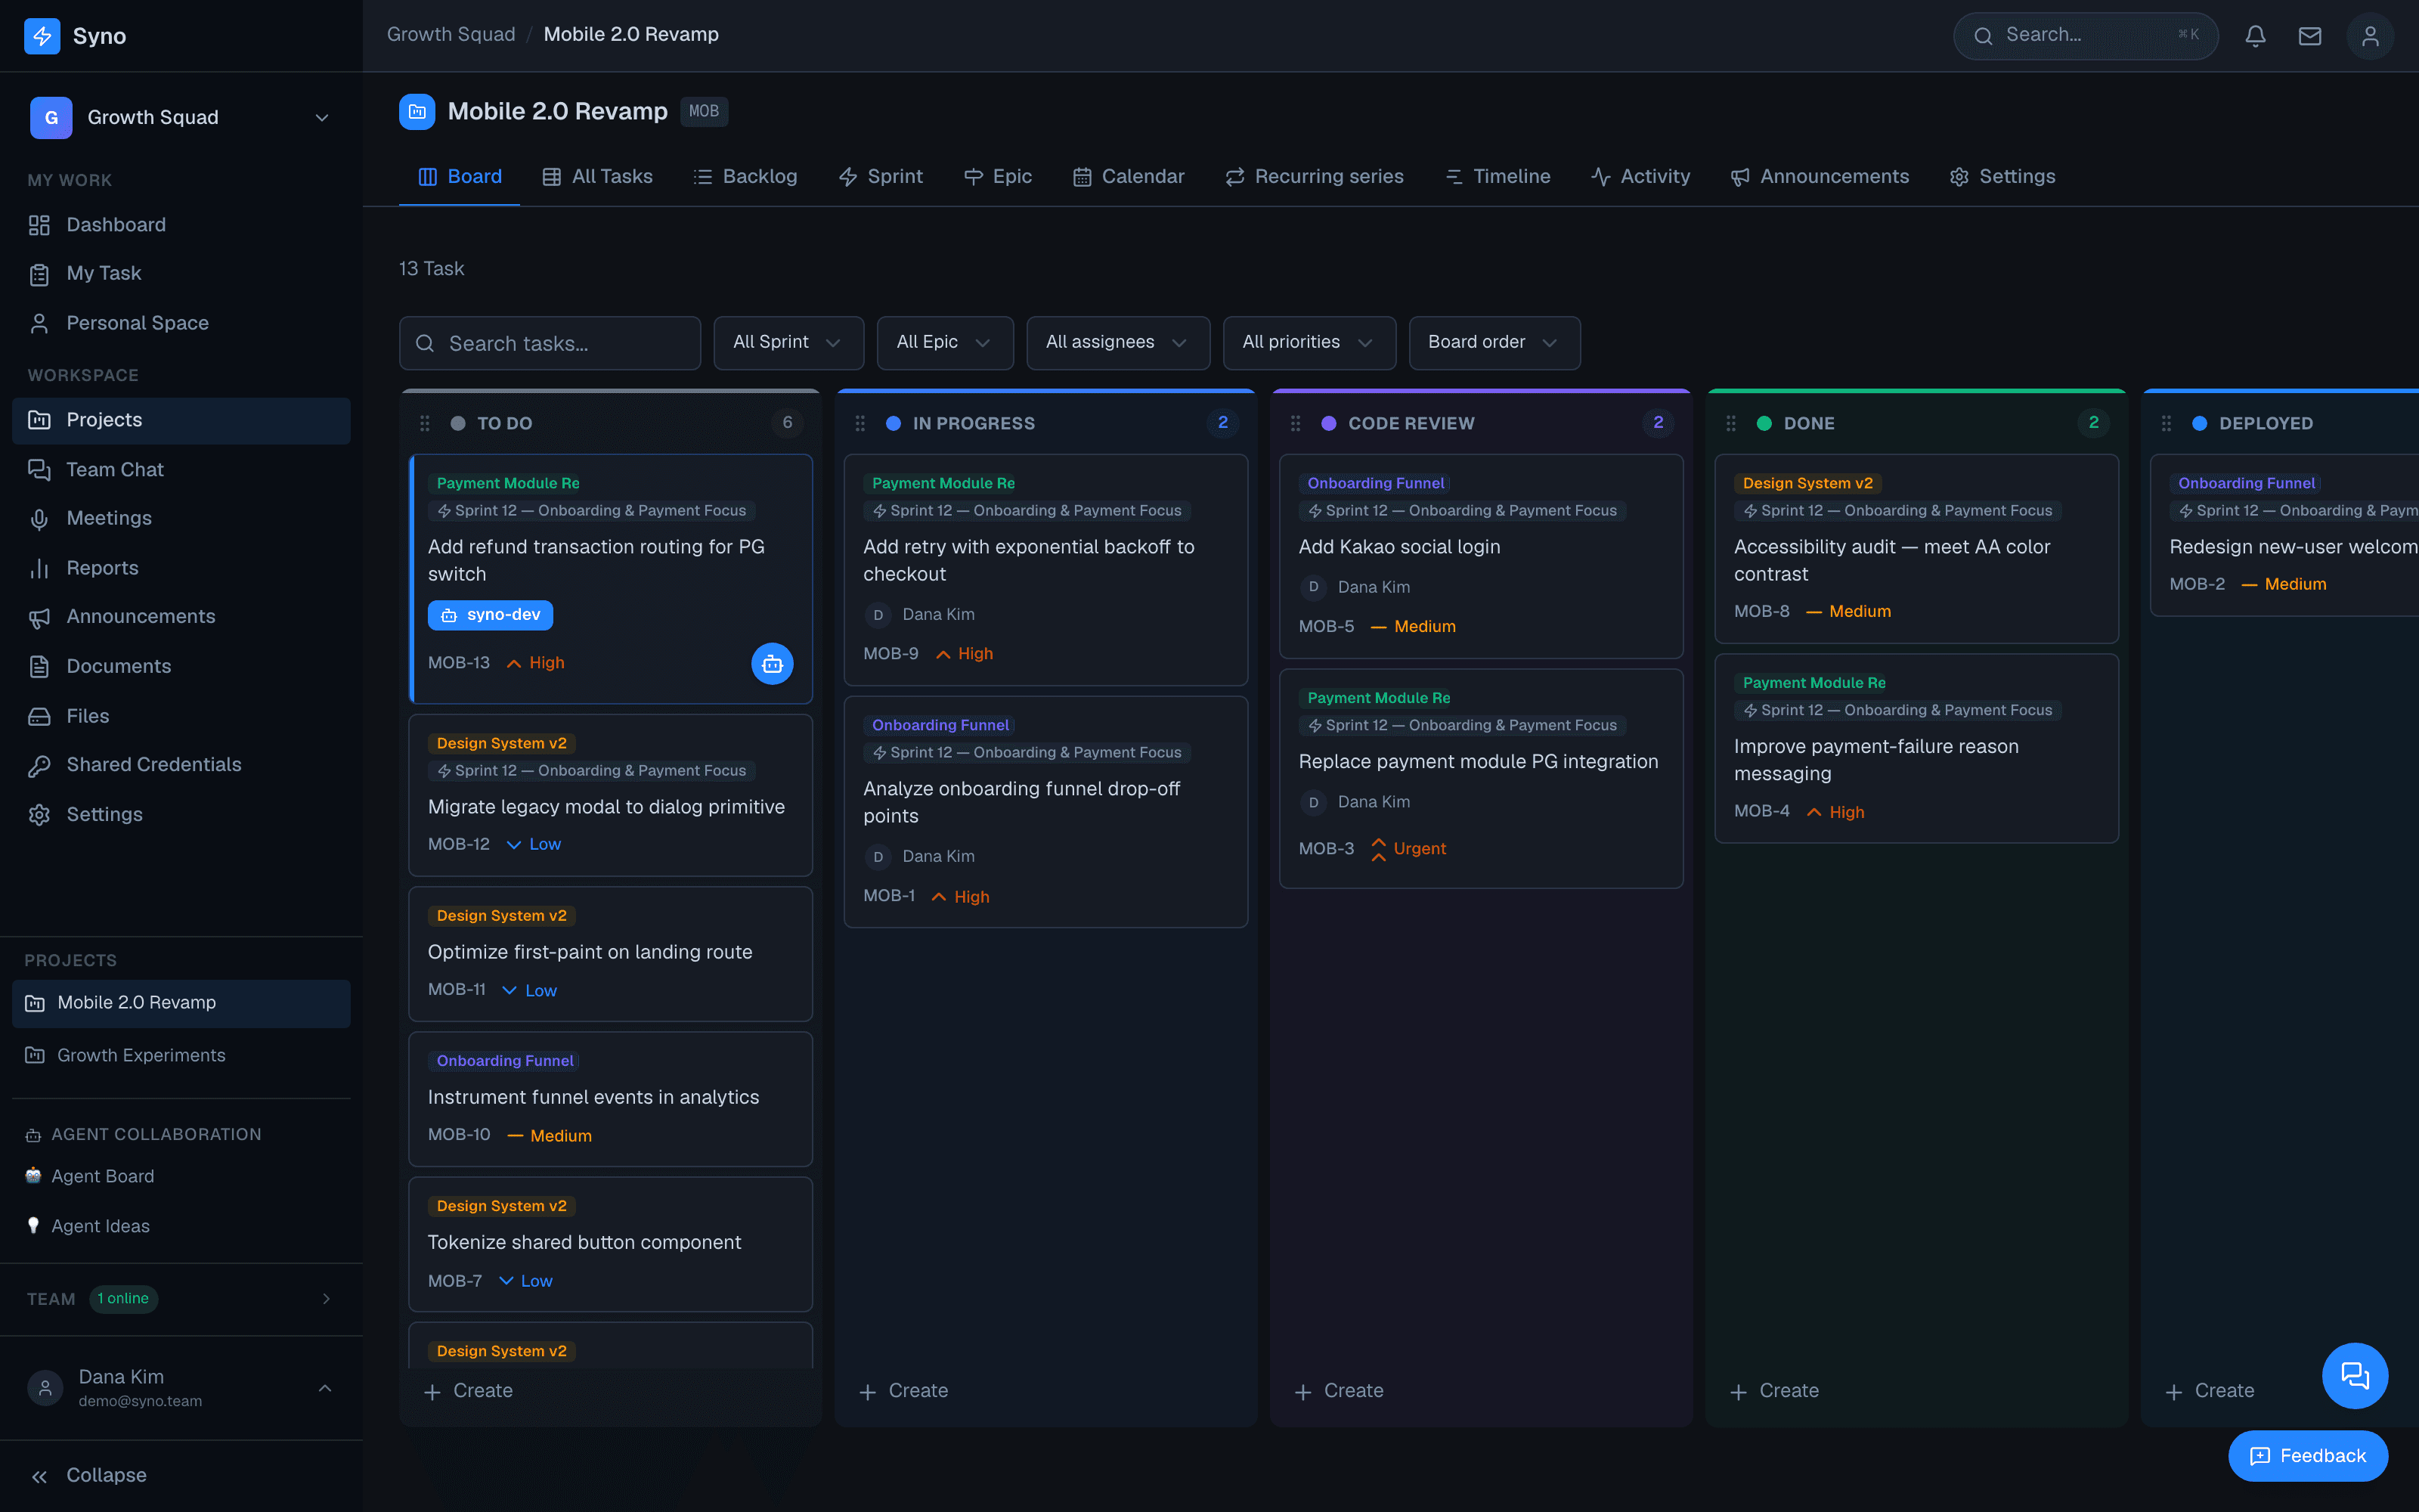Click the Mobile 2.0 Revamp project folder icon
This screenshot has height=1512, width=2419.
click(x=417, y=111)
